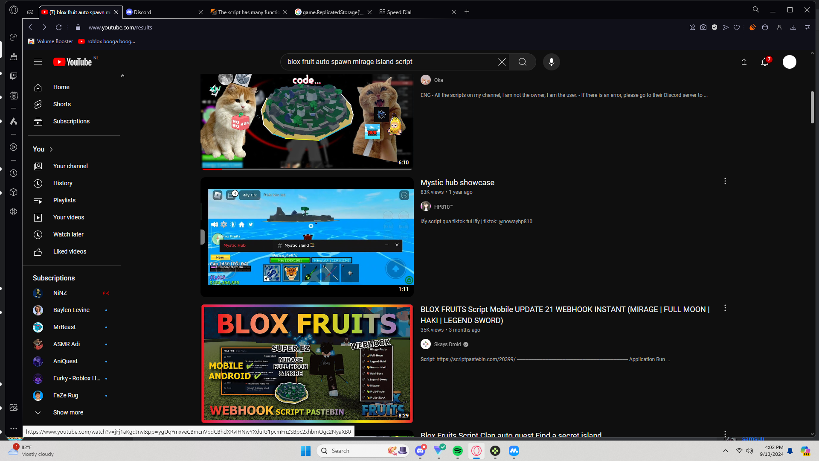The image size is (819, 461).
Task: Open the Skays Droid channel link
Action: point(447,344)
